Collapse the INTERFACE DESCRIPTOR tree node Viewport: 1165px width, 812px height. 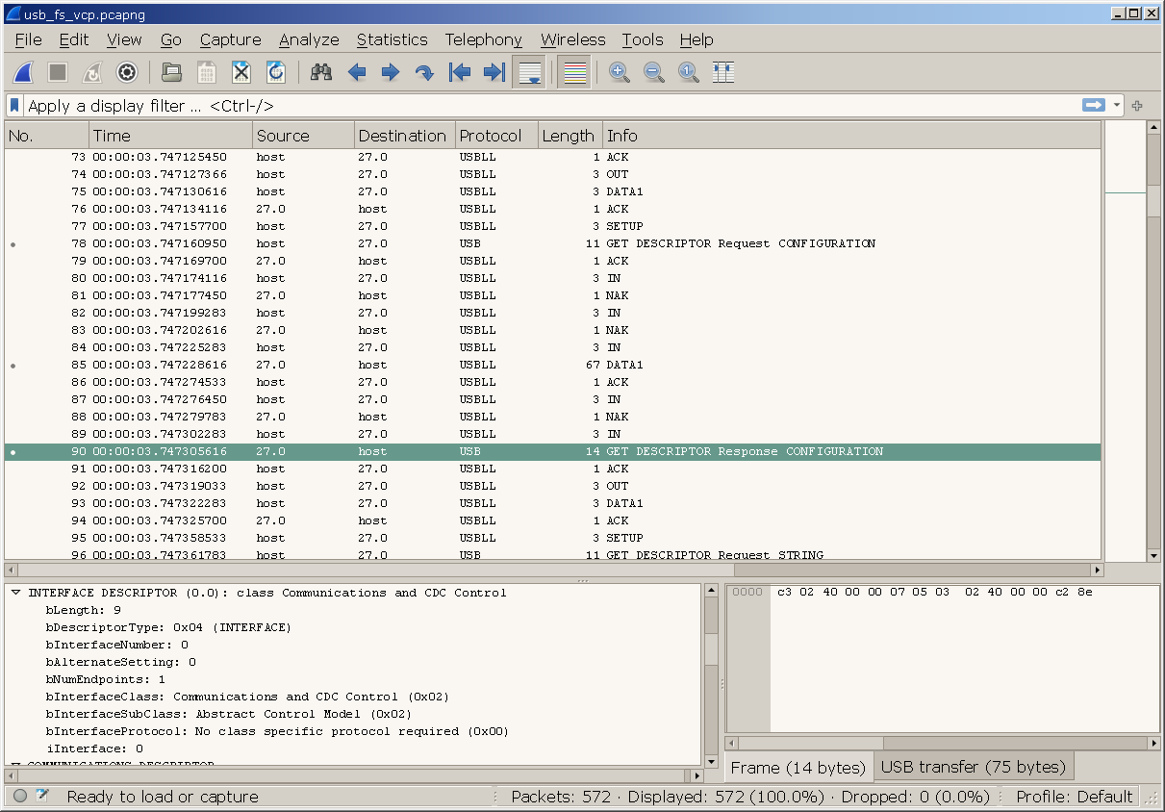16,594
